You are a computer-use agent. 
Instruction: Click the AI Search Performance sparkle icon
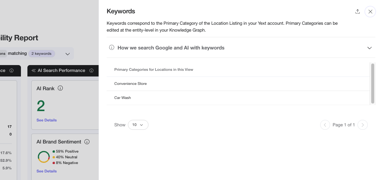tap(34, 70)
